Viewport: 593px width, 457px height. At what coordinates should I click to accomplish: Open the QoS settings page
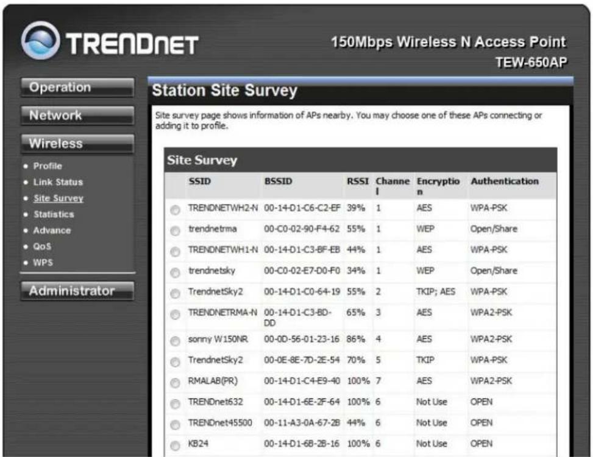tap(42, 246)
